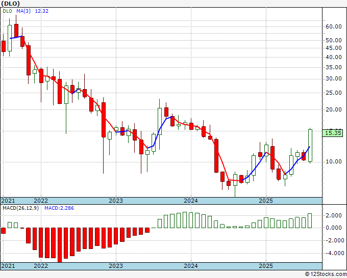
Task: Click 2022 on the price chart timeline
Action: pos(41,201)
